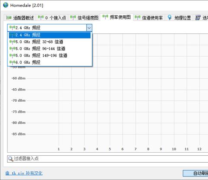Click the Homedale globe icon in title bar
The height and width of the screenshot is (180, 208).
point(6,5)
